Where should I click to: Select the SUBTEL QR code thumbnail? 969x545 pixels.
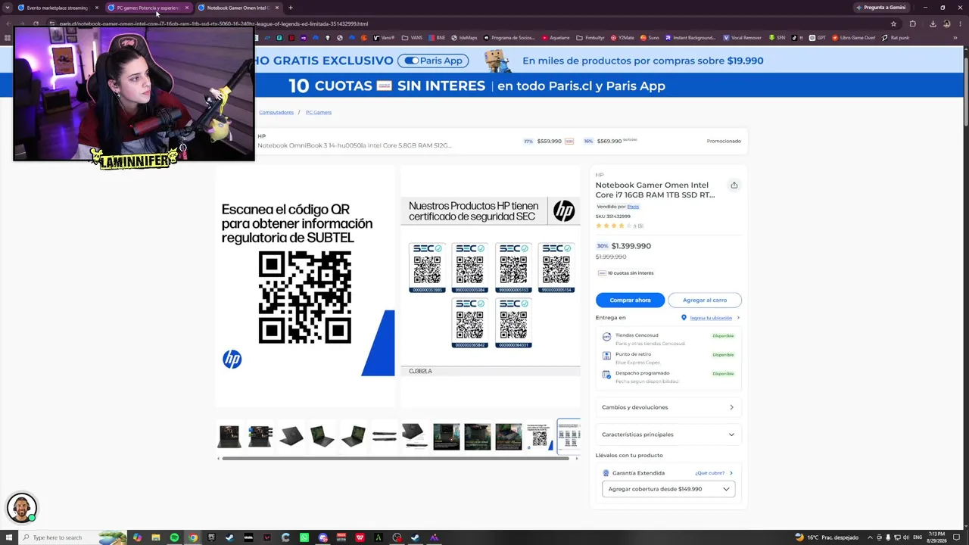(x=539, y=436)
